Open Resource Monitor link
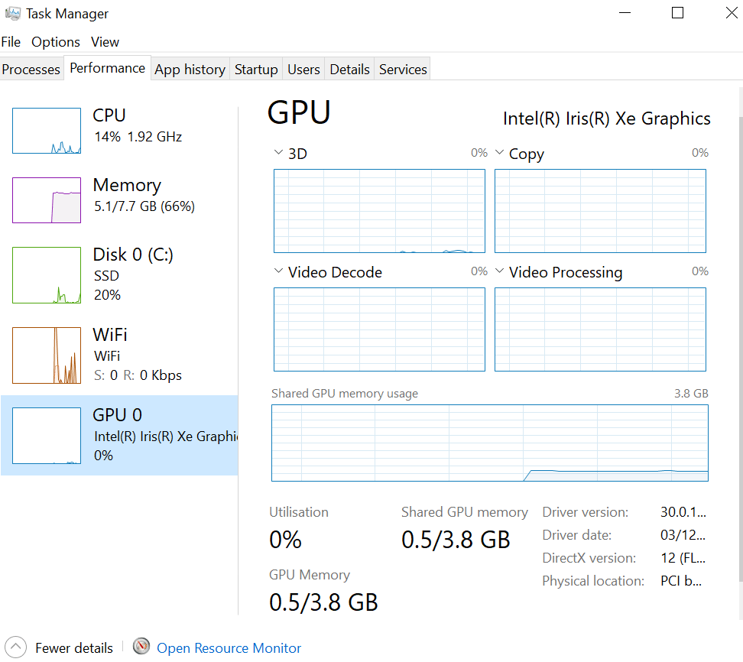Screen dimensions: 743x662 pyautogui.click(x=229, y=647)
